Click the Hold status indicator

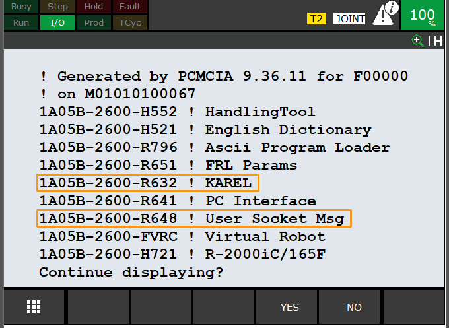[x=94, y=7]
